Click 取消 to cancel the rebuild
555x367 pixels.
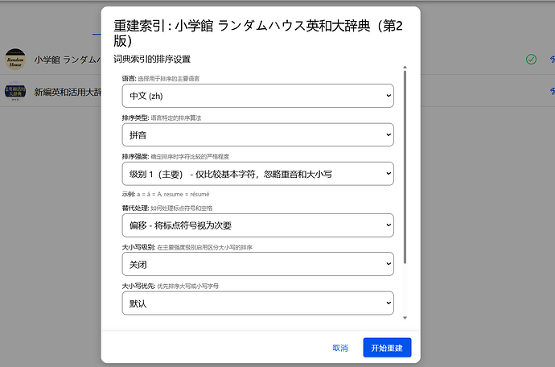(x=340, y=348)
